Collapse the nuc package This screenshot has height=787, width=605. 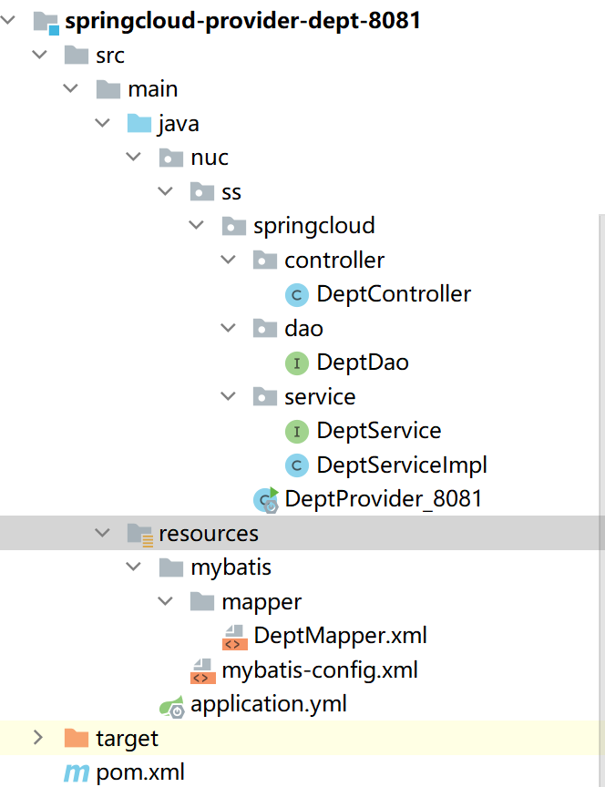pos(134,157)
